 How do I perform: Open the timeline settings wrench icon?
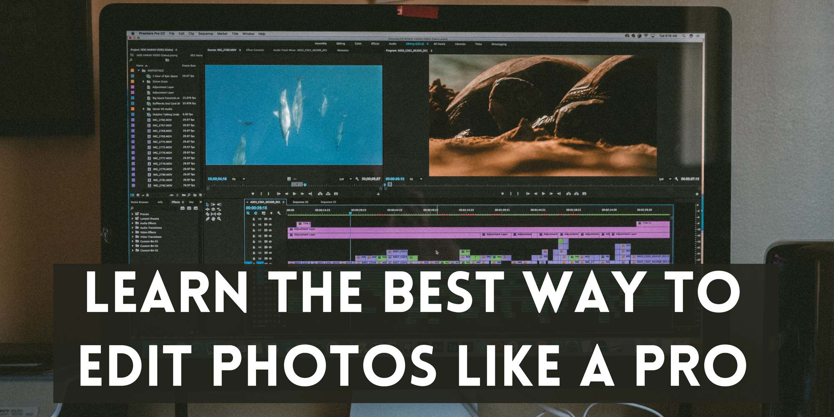coord(279,214)
